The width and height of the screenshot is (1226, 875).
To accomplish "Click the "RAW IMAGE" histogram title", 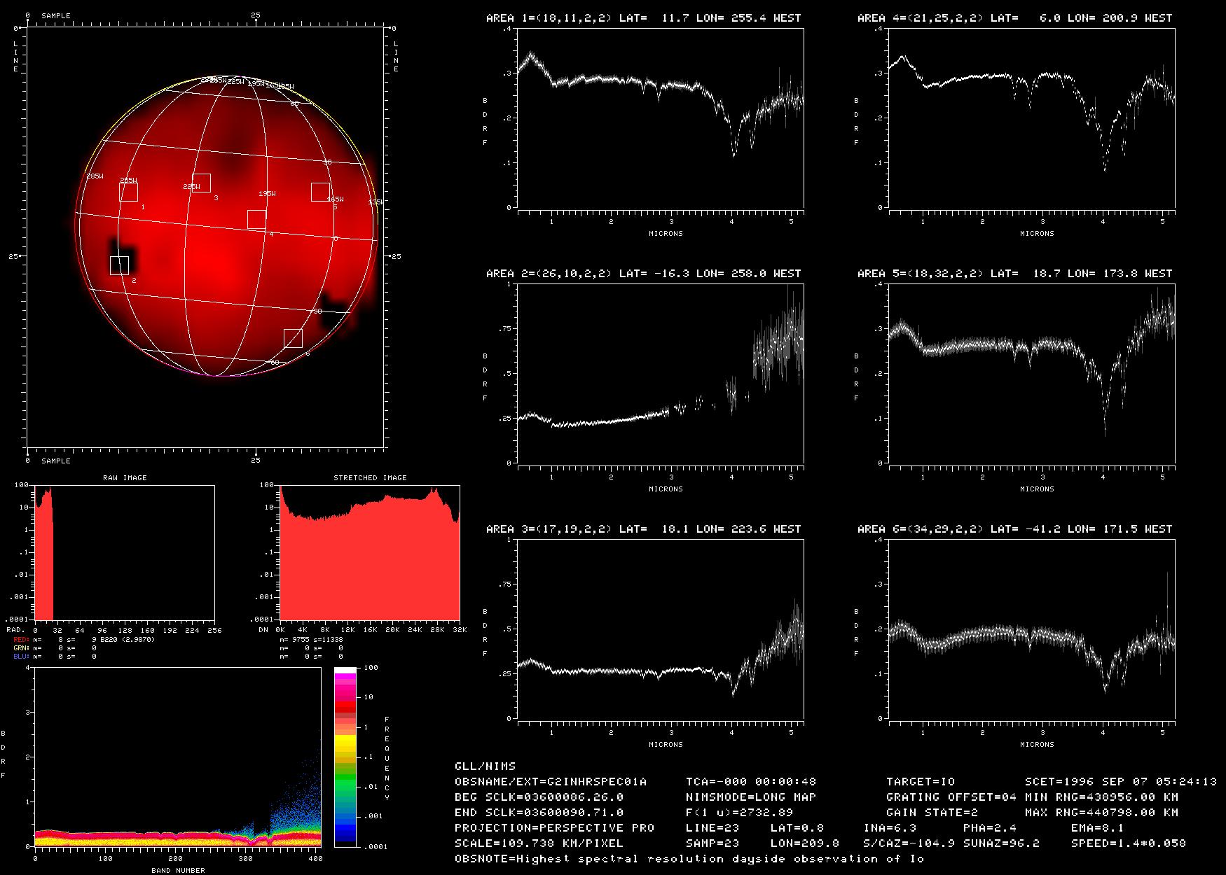I will click(x=125, y=478).
